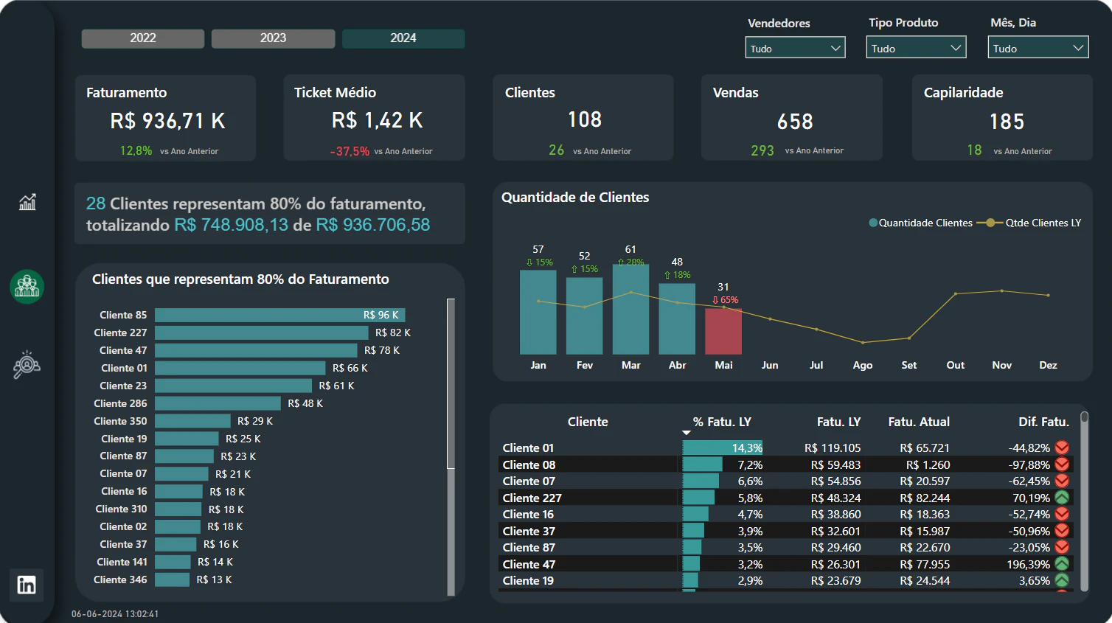The image size is (1112, 623).
Task: Click the sort arrow under % Fatu. LY header
Action: click(687, 433)
